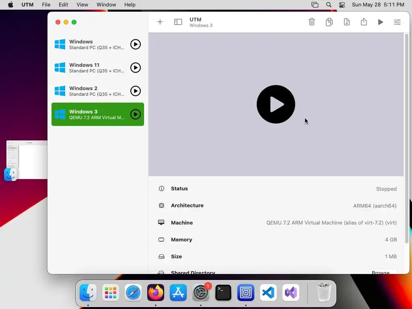Open Safari from the Dock
The width and height of the screenshot is (412, 309).
pyautogui.click(x=133, y=293)
